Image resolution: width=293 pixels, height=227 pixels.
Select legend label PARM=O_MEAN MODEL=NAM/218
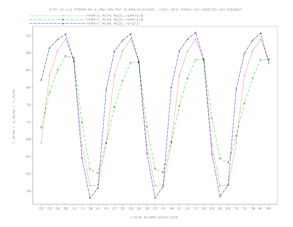pos(115,16)
